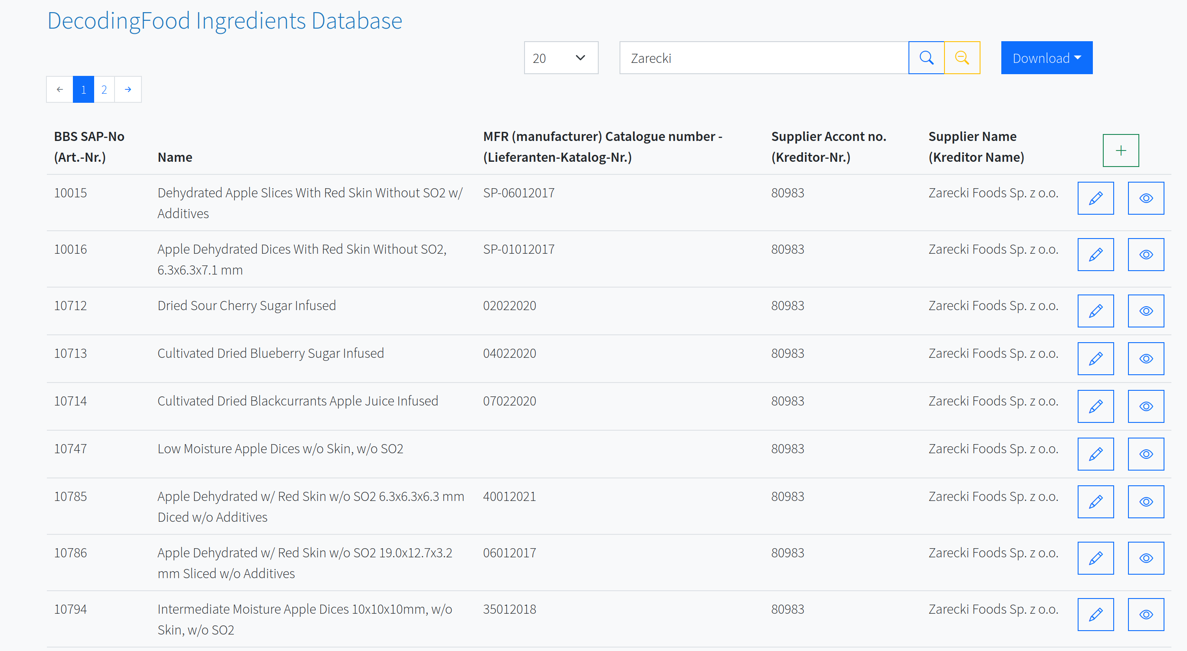Expand the page size selector showing 20
The height and width of the screenshot is (651, 1187).
click(561, 58)
